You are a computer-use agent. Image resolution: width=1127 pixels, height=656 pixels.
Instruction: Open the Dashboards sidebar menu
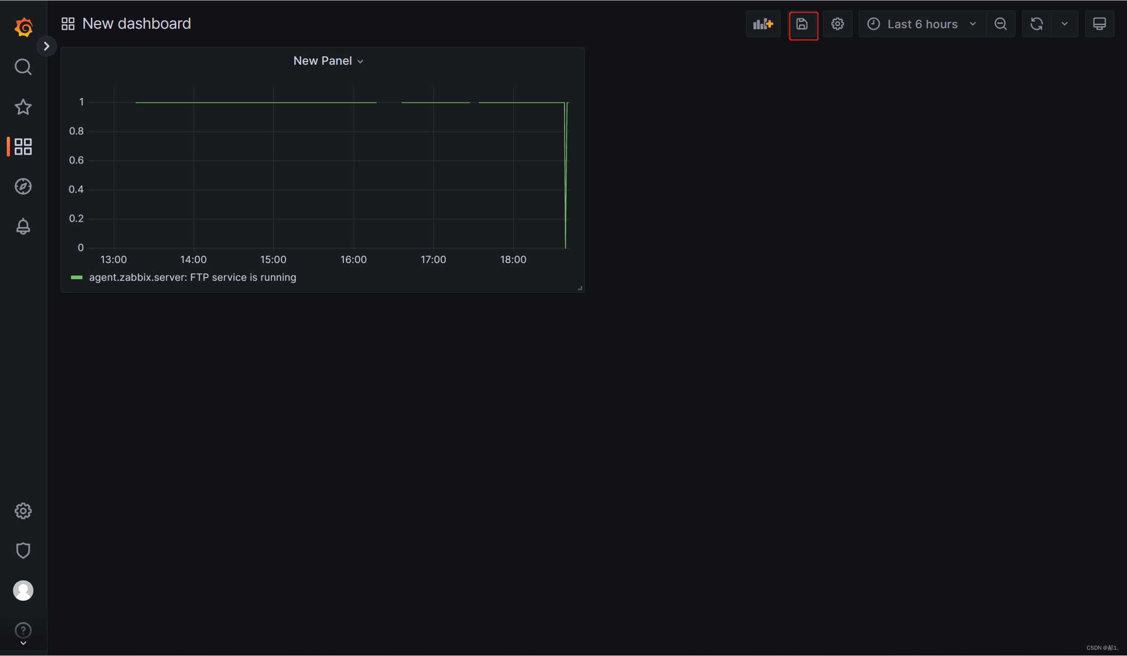[x=23, y=147]
